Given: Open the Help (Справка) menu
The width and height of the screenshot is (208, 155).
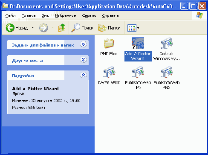Looking at the screenshot, I should point(110,15).
